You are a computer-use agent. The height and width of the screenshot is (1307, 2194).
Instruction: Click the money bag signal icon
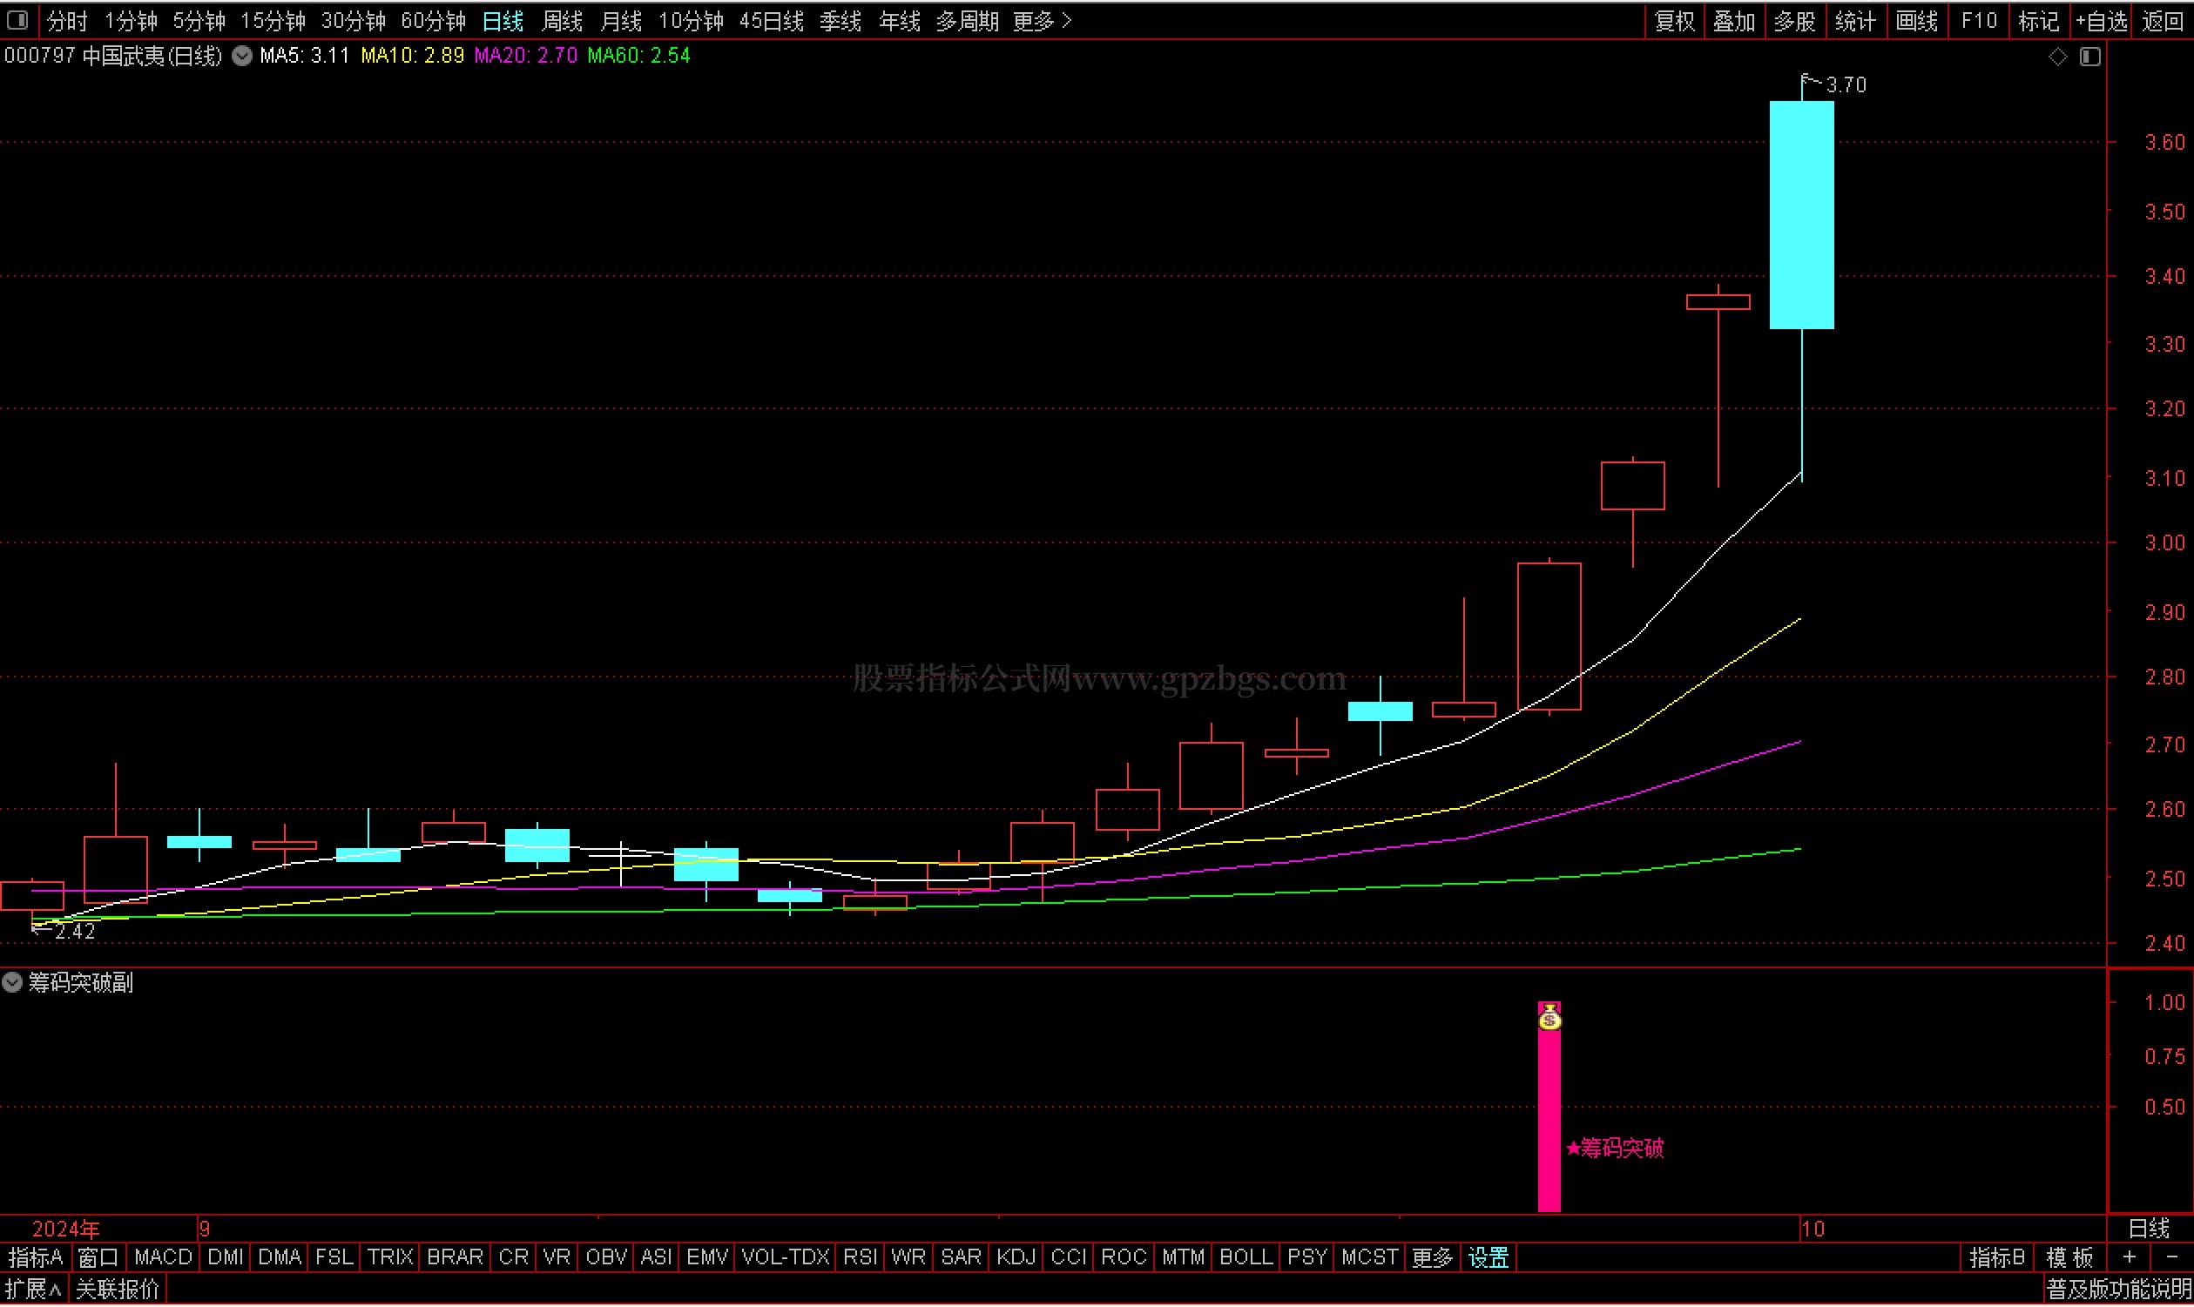(x=1549, y=1019)
